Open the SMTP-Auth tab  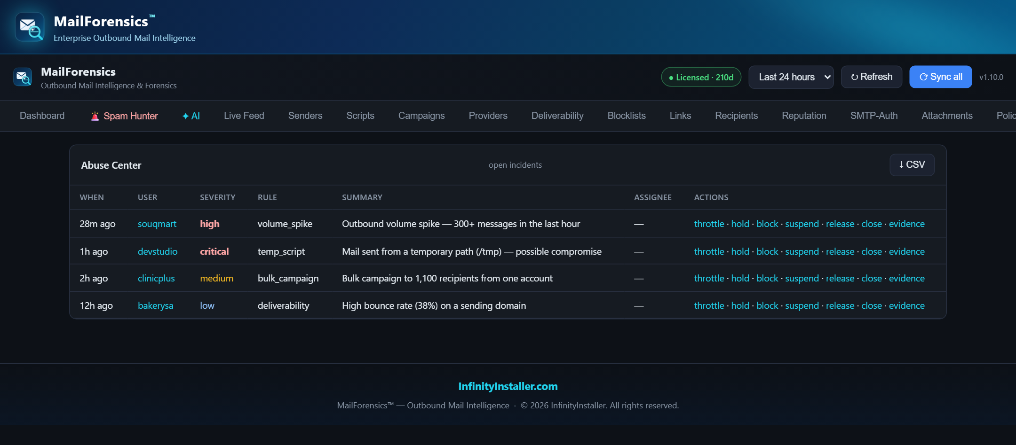(874, 116)
